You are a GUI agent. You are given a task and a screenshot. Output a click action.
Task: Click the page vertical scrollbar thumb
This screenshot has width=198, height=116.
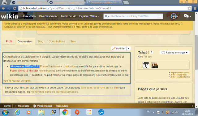point(196,52)
